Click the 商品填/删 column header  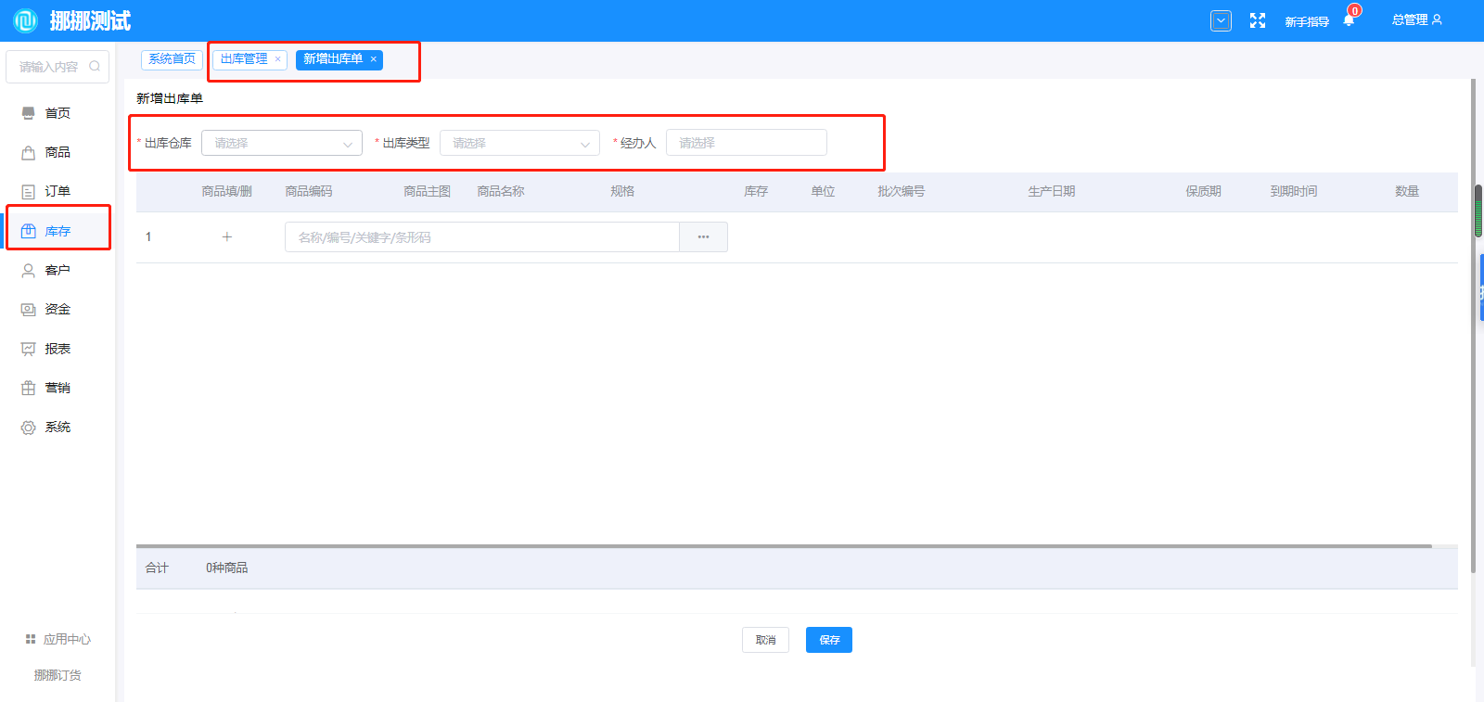click(x=227, y=191)
